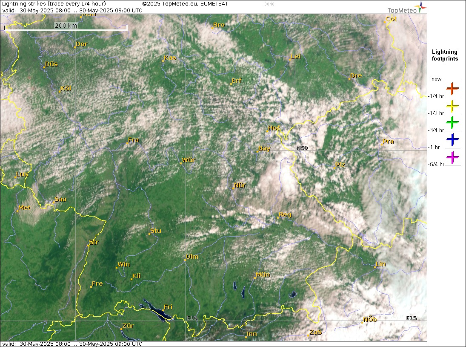This screenshot has height=347, width=466.
Task: Select the '-1/2 hr' legend label
Action: [436, 113]
